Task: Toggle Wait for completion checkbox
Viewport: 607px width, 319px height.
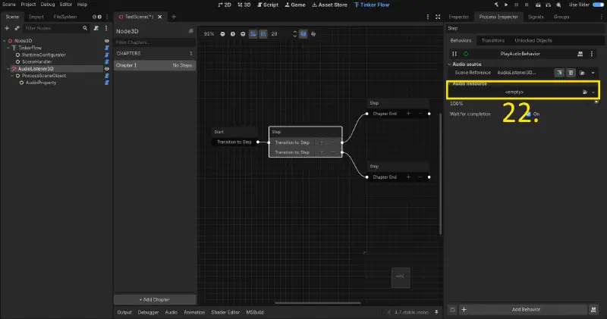Action: 528,114
